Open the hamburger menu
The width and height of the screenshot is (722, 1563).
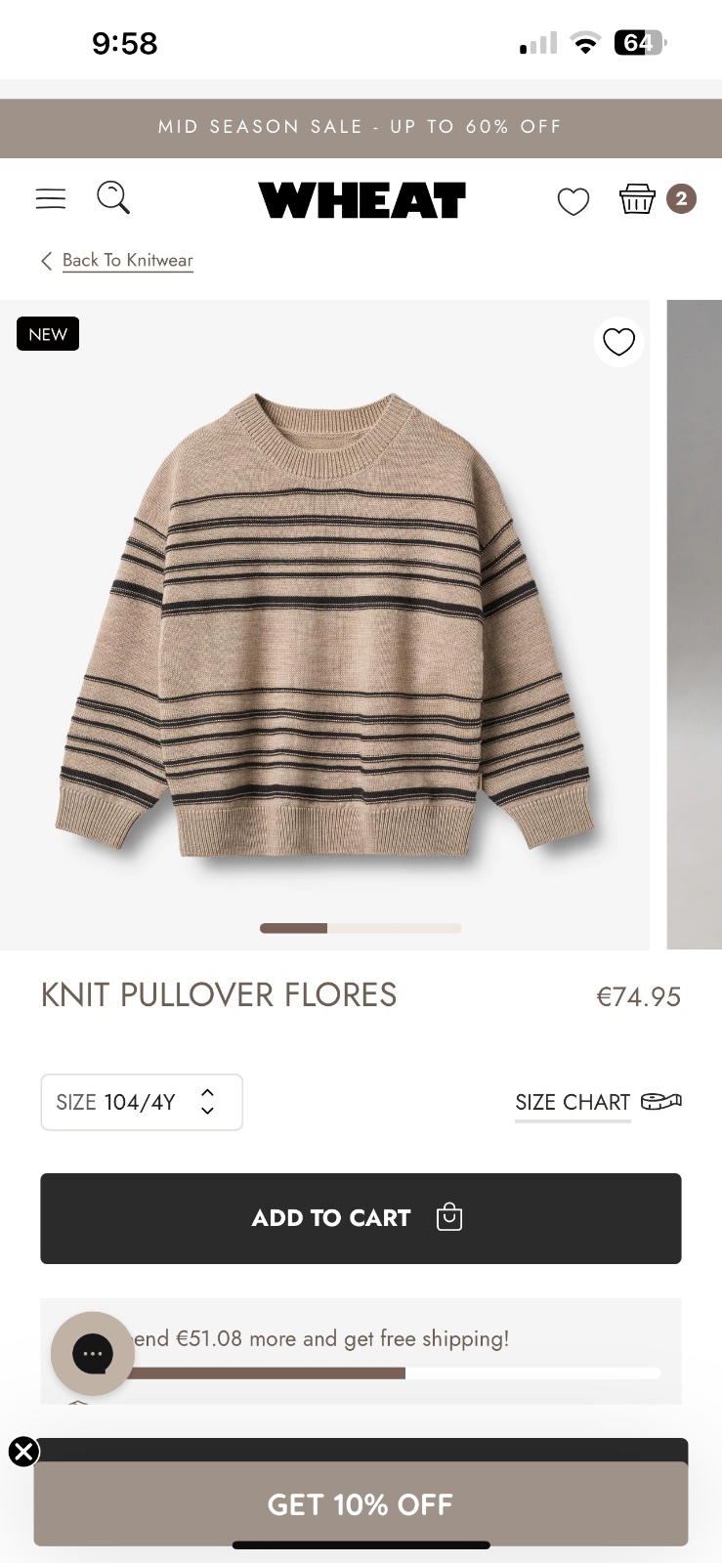[51, 199]
